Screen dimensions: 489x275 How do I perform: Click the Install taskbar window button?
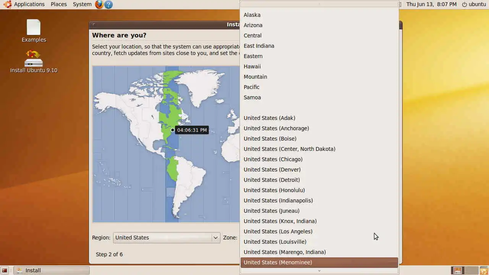point(52,270)
